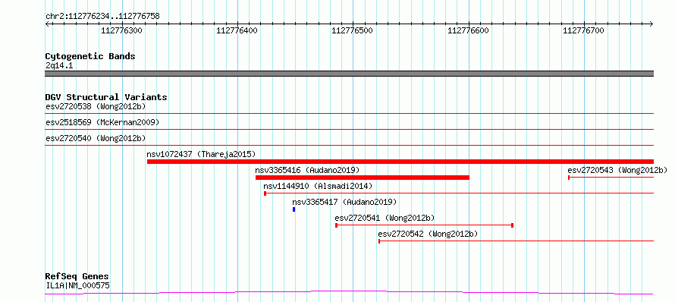Click the DGV Structural Variants track title
This screenshot has height=302, width=675.
106,97
